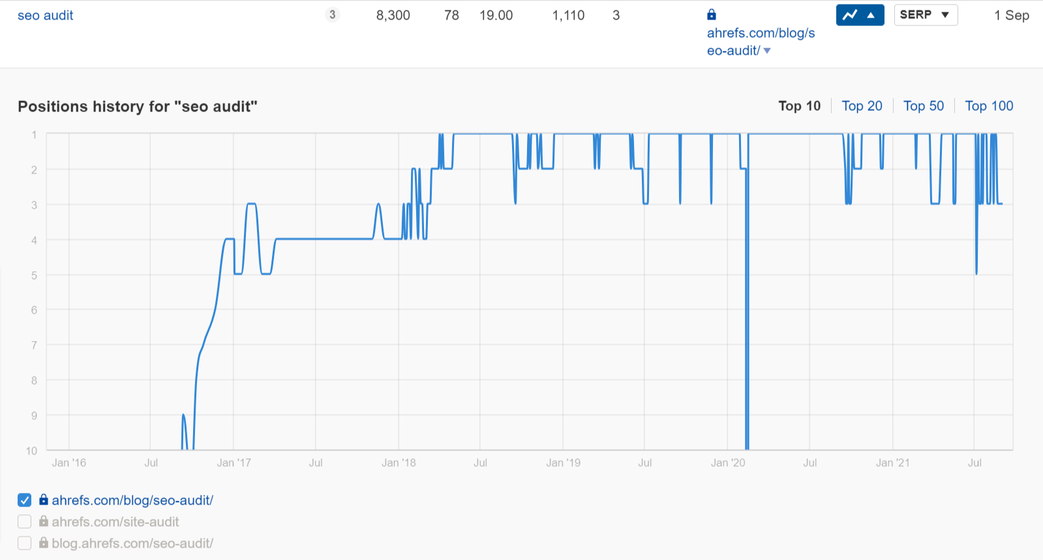1043x560 pixels.
Task: Select the Top 10 positions view
Action: coord(799,106)
